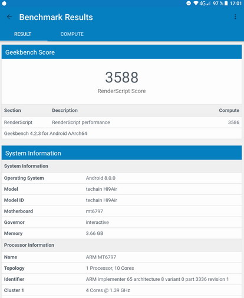
Task: Select the RenderScript performance row
Action: point(121,122)
